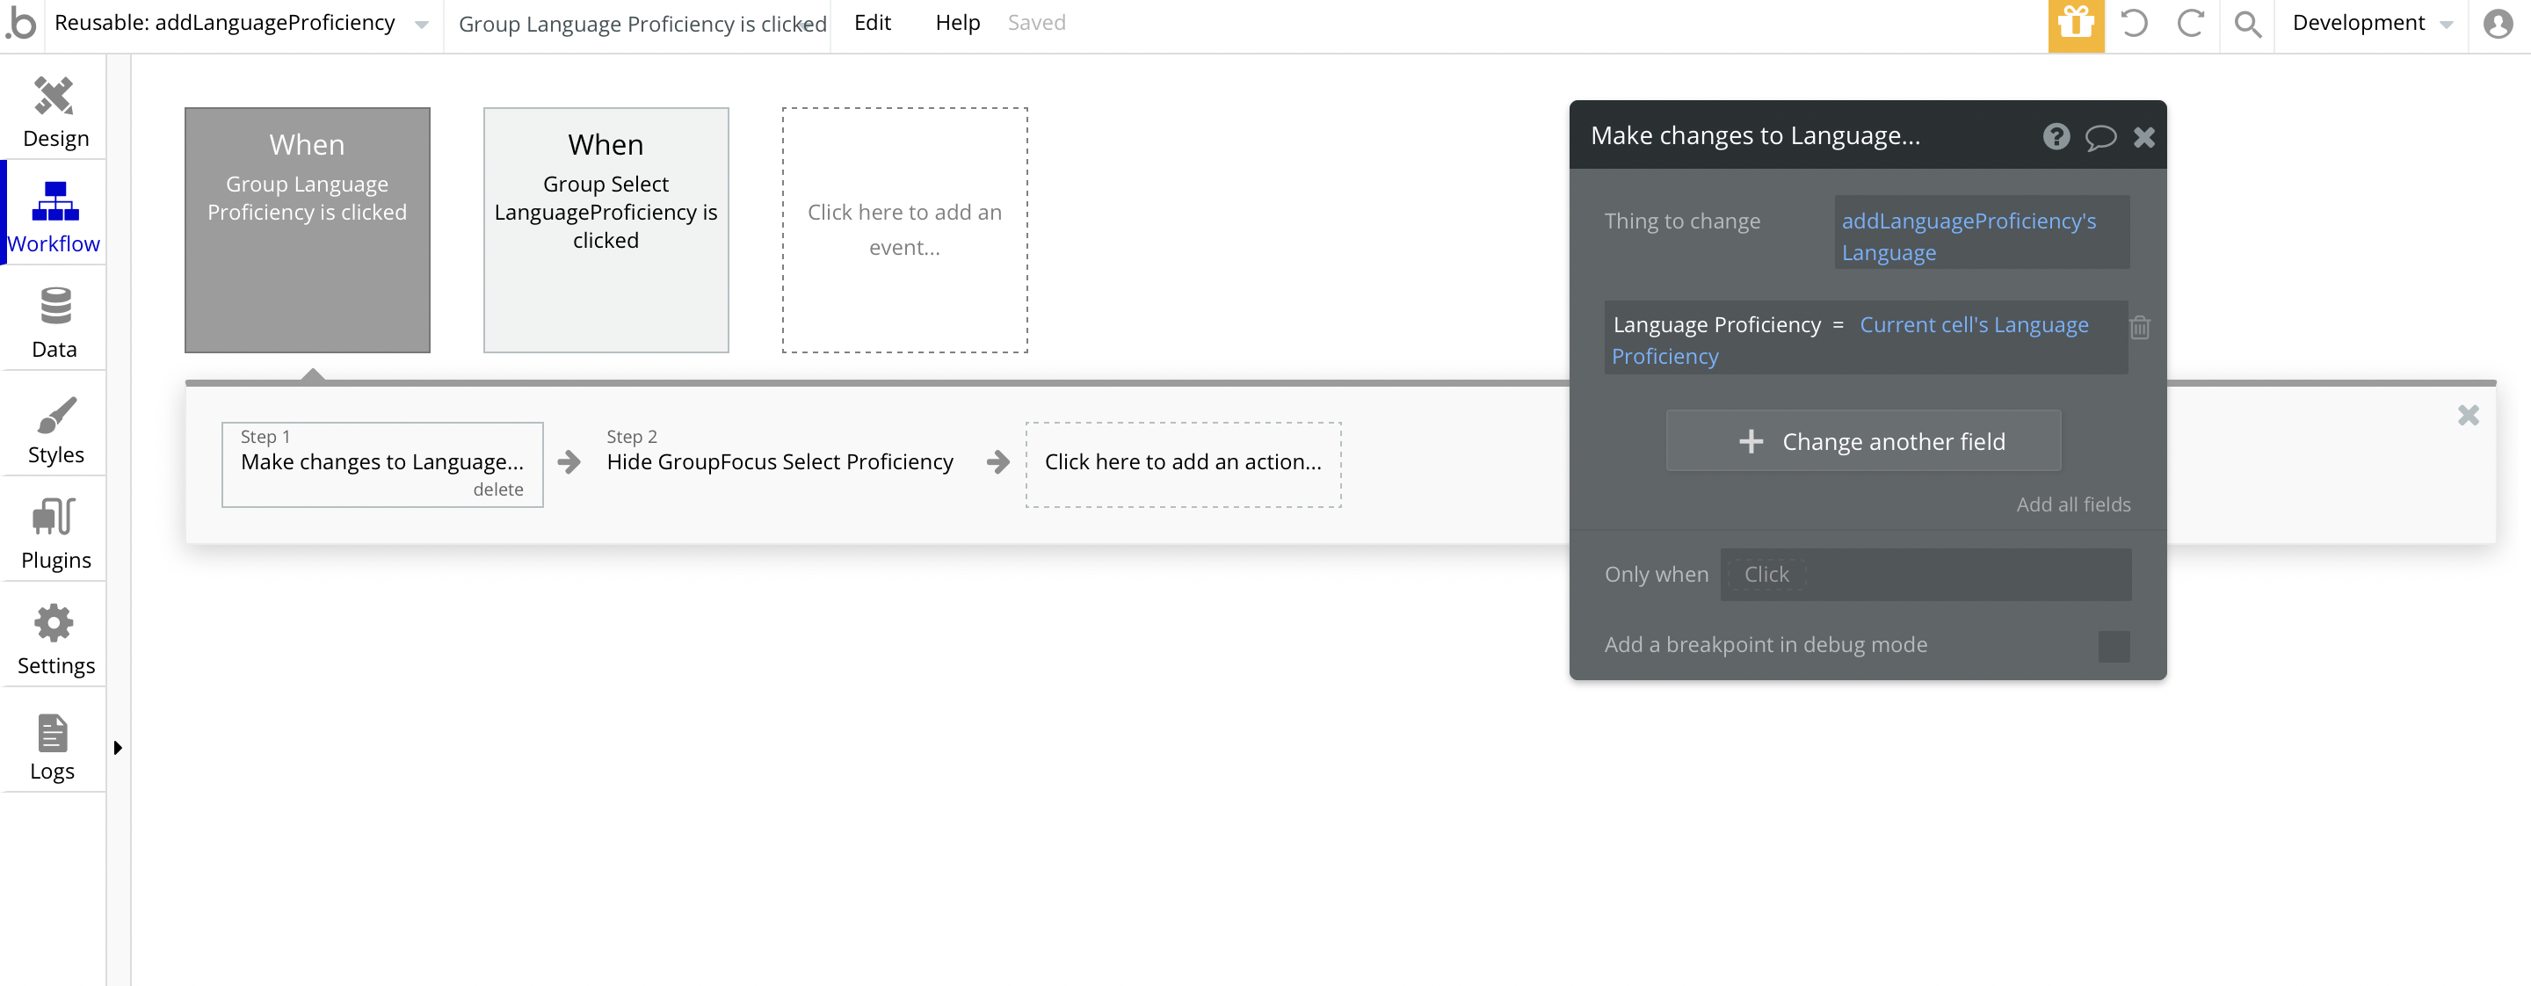Open the Logs document icon

(x=52, y=733)
